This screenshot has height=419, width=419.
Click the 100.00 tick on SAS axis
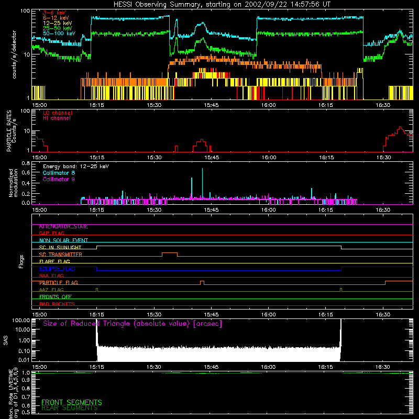pyautogui.click(x=21, y=320)
